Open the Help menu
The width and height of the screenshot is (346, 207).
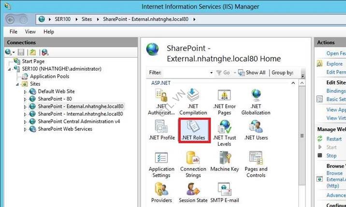(x=49, y=32)
